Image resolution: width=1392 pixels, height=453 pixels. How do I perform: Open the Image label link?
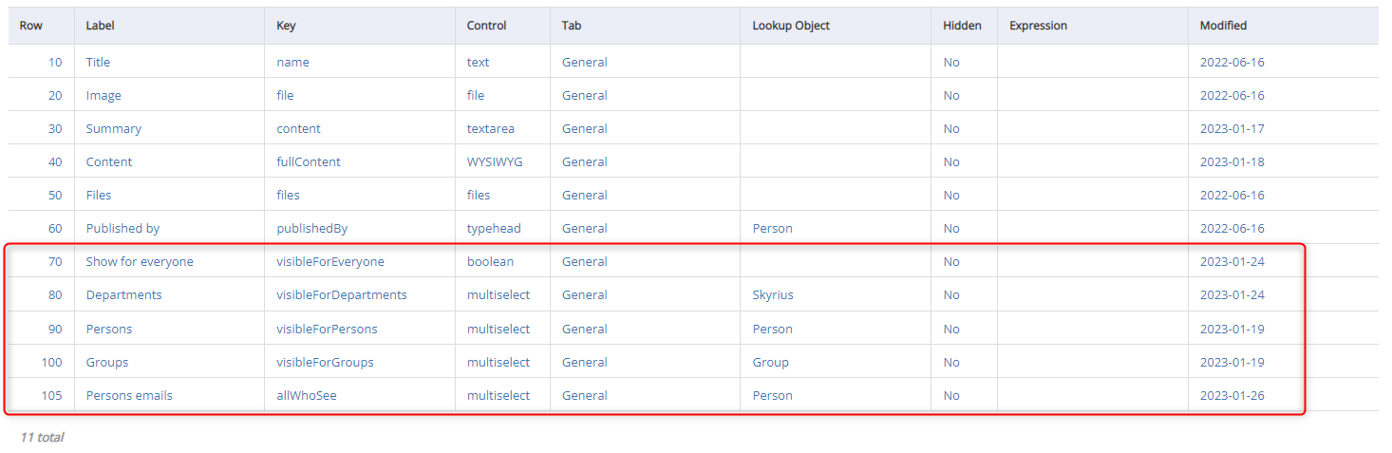103,95
